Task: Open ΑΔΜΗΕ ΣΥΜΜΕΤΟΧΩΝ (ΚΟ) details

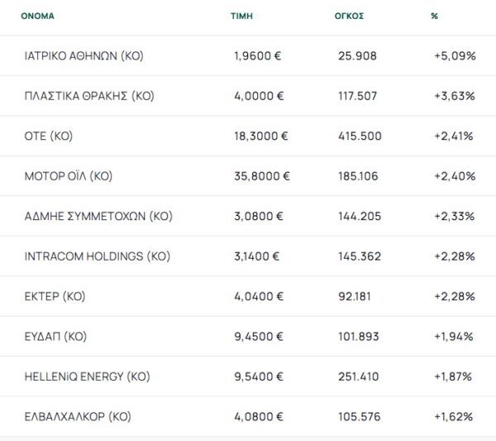Action: tap(98, 216)
